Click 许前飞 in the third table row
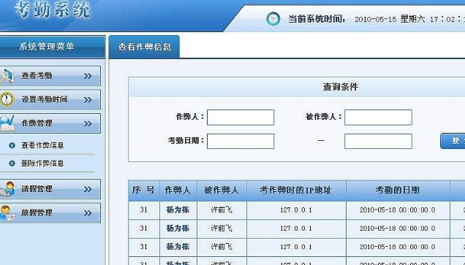 [222, 247]
